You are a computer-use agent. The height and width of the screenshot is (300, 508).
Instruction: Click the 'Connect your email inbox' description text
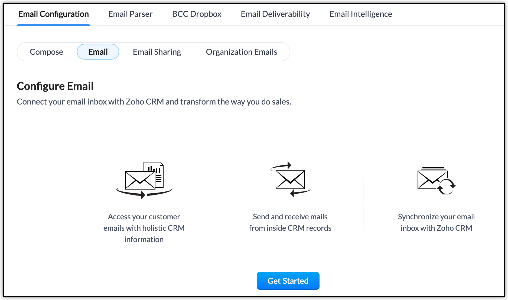(154, 102)
